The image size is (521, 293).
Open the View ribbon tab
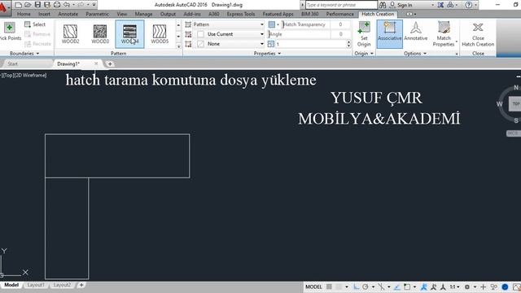point(121,14)
